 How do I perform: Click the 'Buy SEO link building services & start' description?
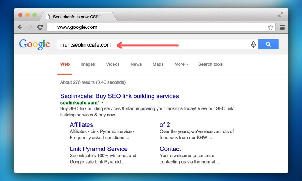tap(147, 112)
